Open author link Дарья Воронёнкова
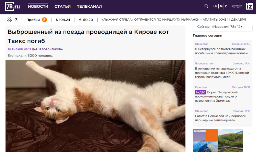 (x=47, y=49)
